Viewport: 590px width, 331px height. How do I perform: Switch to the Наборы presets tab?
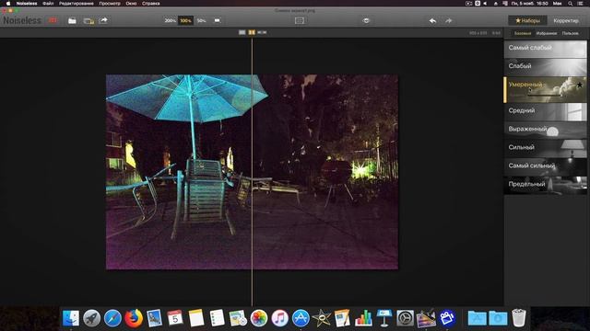click(x=527, y=20)
